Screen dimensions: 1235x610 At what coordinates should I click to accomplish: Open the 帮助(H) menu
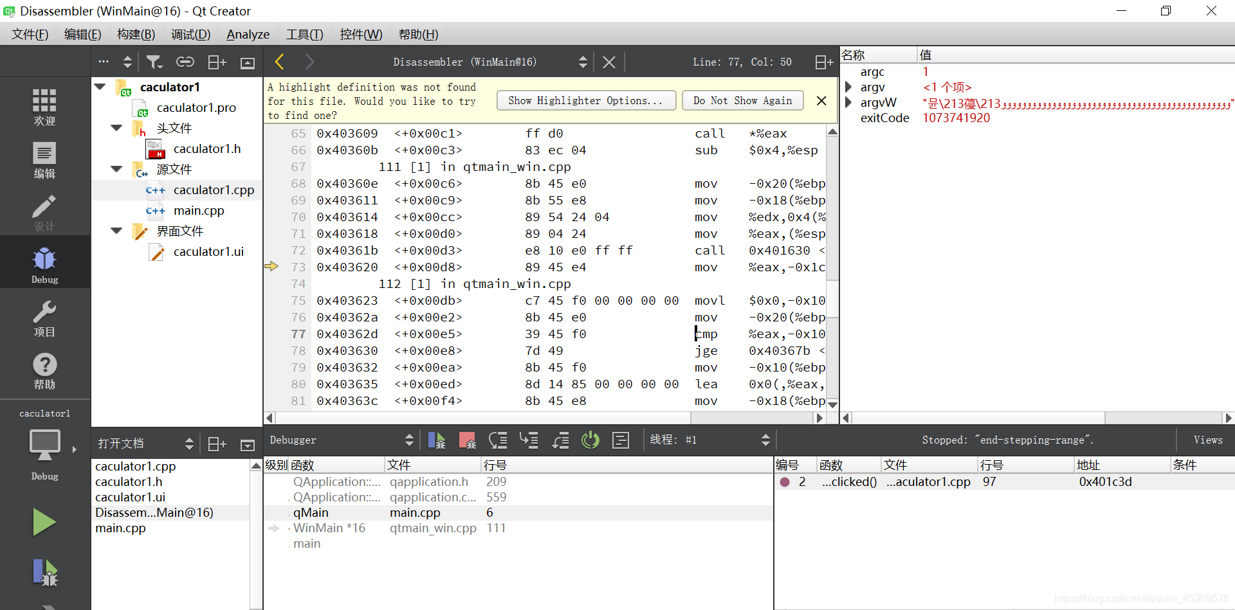(x=418, y=34)
